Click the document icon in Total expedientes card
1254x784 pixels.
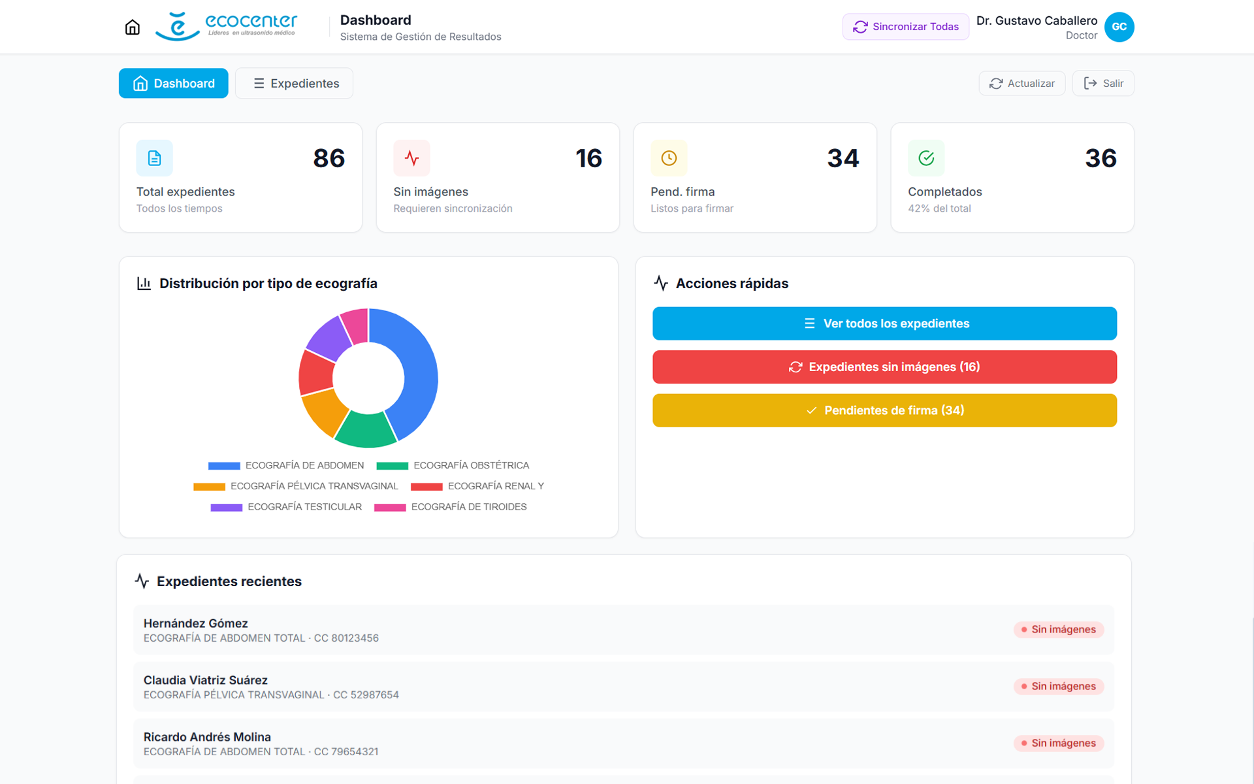[x=154, y=158]
